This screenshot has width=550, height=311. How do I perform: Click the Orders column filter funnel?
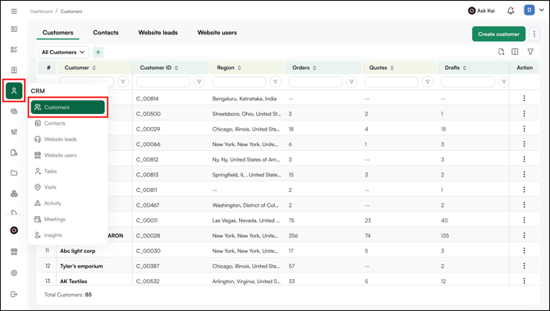351,82
